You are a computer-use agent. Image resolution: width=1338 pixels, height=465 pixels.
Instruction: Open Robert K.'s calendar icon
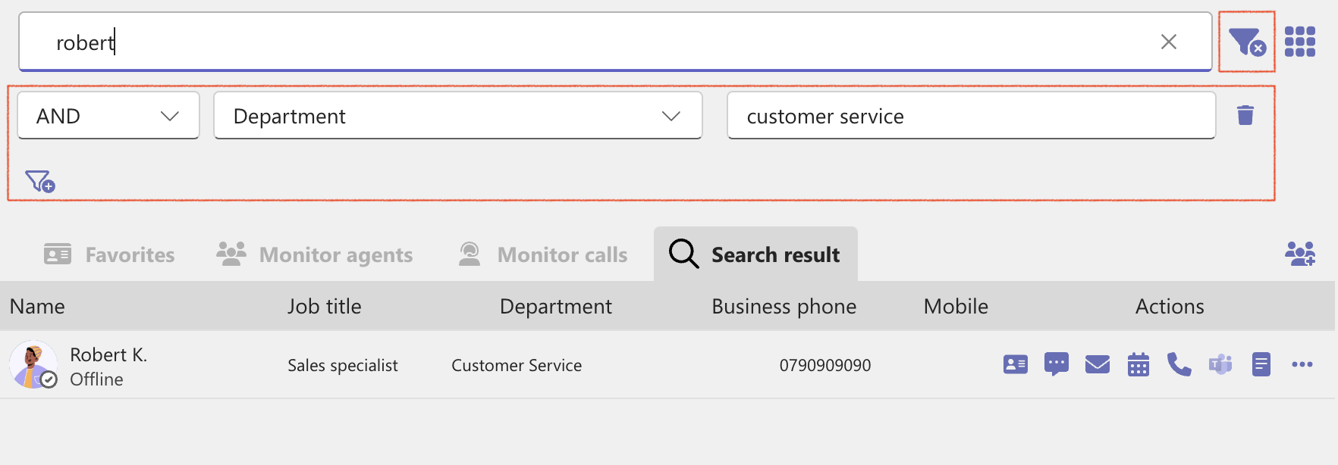1139,364
